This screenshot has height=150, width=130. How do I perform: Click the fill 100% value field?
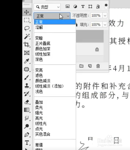click(96, 25)
